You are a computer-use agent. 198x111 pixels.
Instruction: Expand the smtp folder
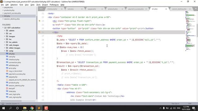[x=5, y=51]
